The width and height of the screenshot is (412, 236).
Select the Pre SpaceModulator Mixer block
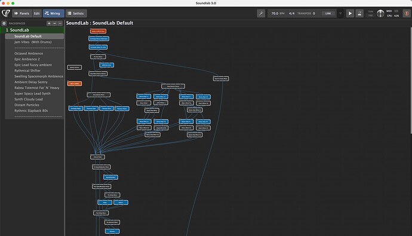[x=102, y=167]
